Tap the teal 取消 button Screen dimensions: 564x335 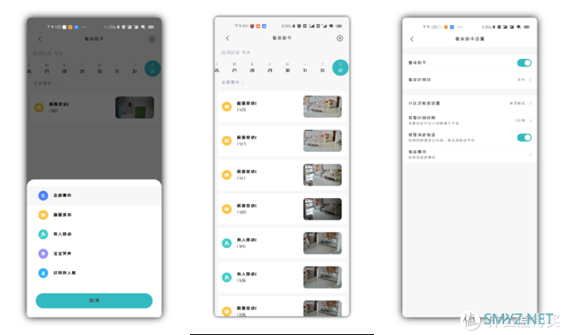95,300
